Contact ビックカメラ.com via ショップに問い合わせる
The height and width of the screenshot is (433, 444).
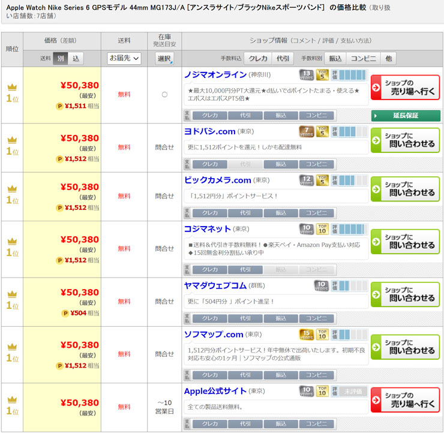(405, 189)
